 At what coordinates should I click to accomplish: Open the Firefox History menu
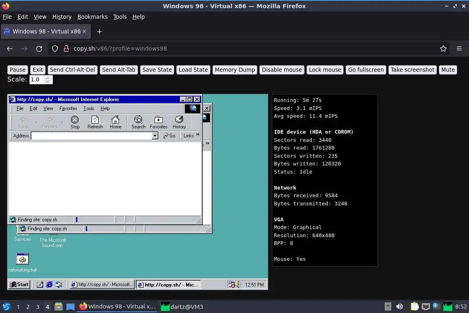[x=62, y=17]
